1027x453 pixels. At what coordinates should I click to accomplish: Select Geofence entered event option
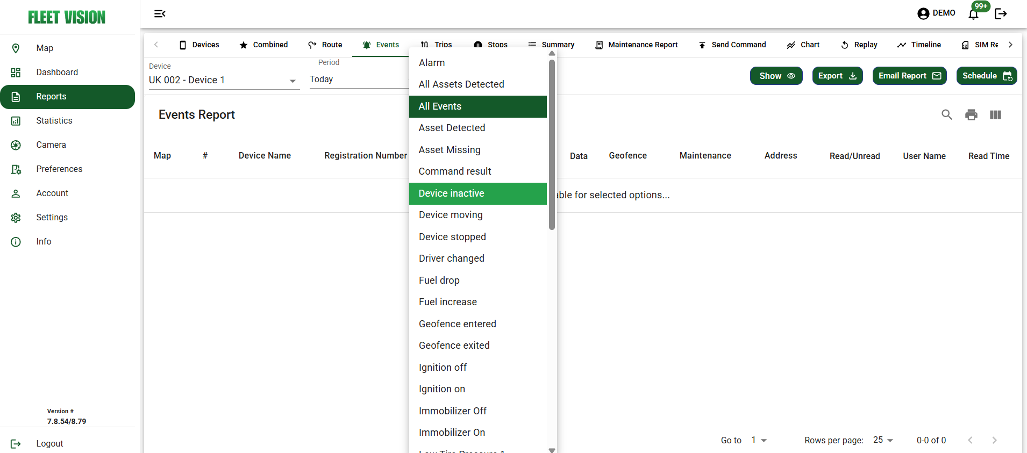coord(457,324)
